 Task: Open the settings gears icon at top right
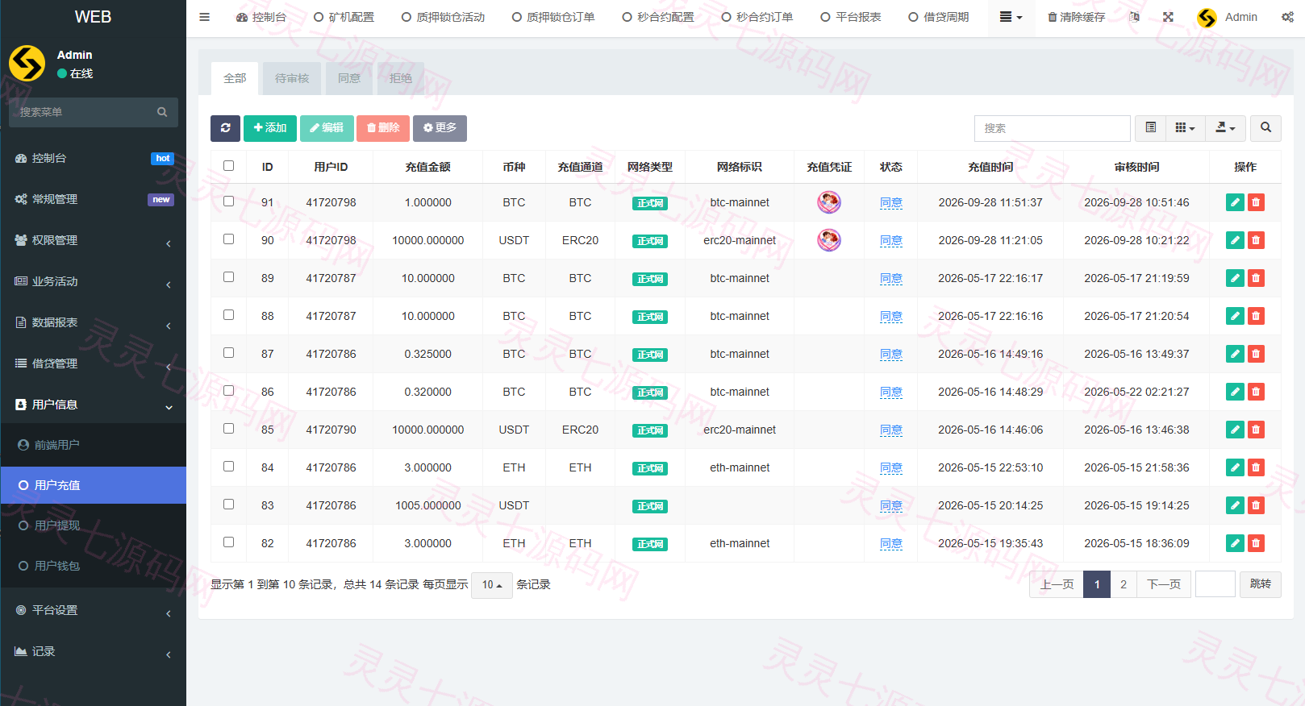click(x=1287, y=17)
